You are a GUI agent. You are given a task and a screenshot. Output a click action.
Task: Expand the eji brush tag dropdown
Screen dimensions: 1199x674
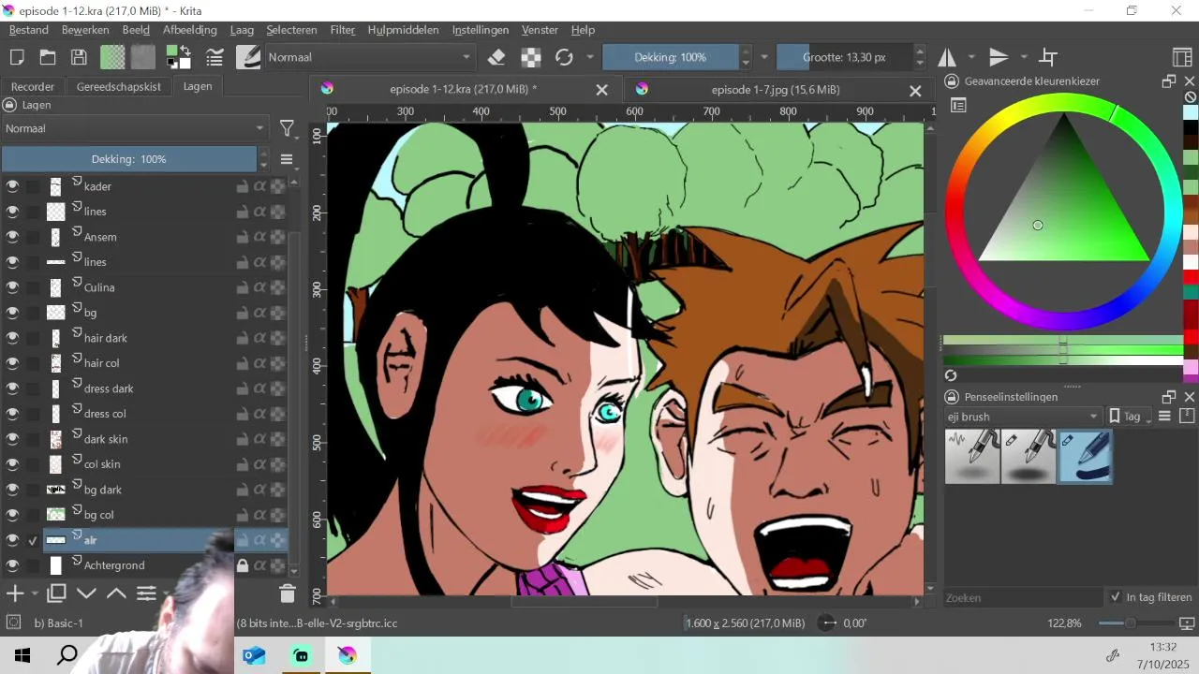pyautogui.click(x=1024, y=417)
